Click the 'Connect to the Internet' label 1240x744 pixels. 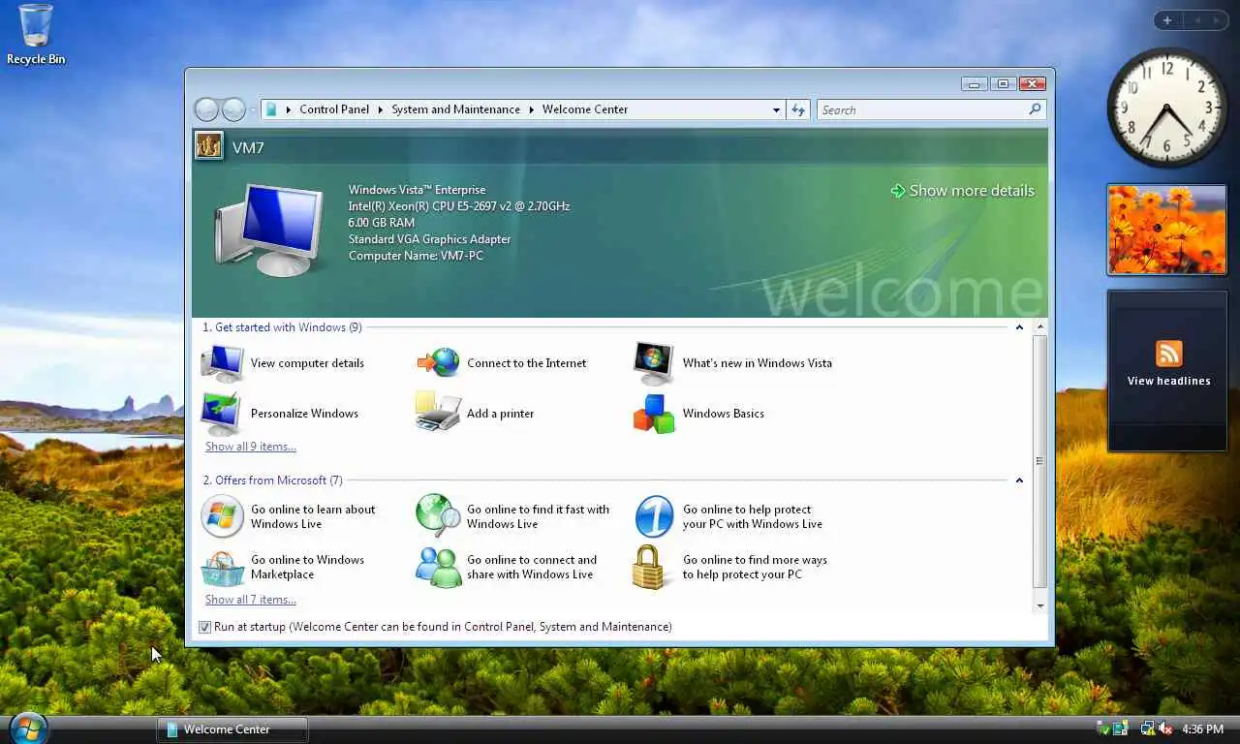click(x=527, y=363)
